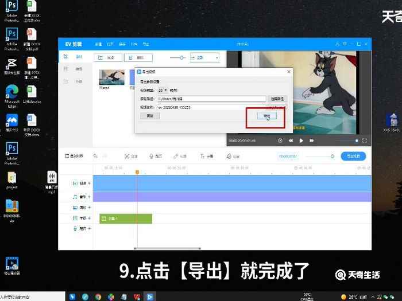The width and height of the screenshot is (402, 301).
Task: Click the purple audio clip on timeline
Action: pos(232,197)
